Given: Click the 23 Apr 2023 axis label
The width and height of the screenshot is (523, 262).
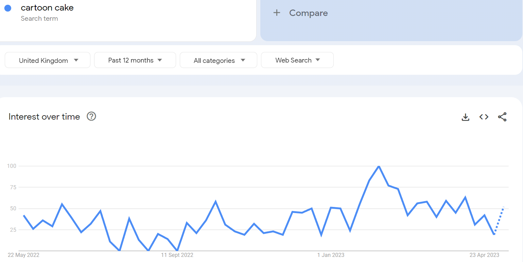Looking at the screenshot, I should click(x=484, y=255).
